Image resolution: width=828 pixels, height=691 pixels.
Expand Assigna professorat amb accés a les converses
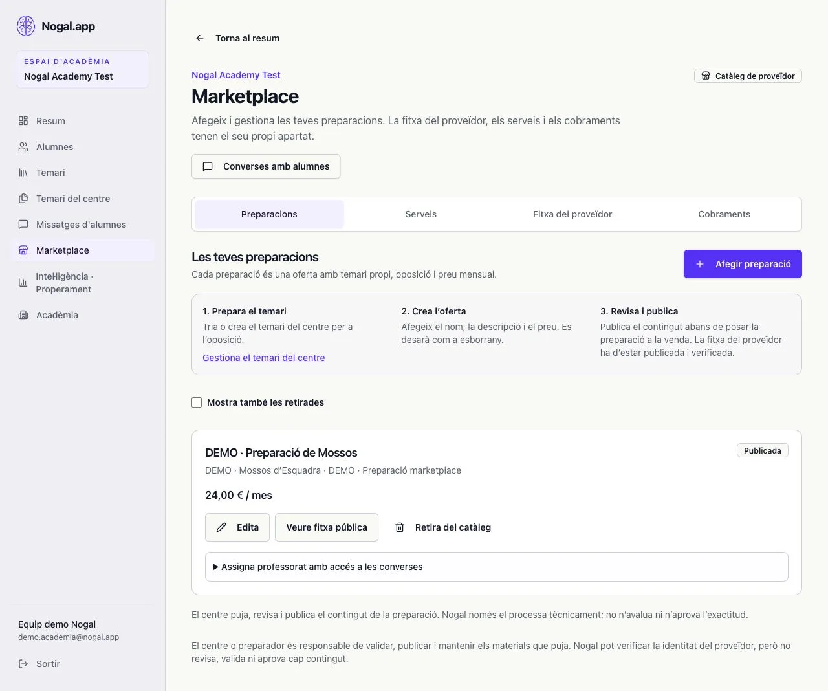pyautogui.click(x=497, y=567)
